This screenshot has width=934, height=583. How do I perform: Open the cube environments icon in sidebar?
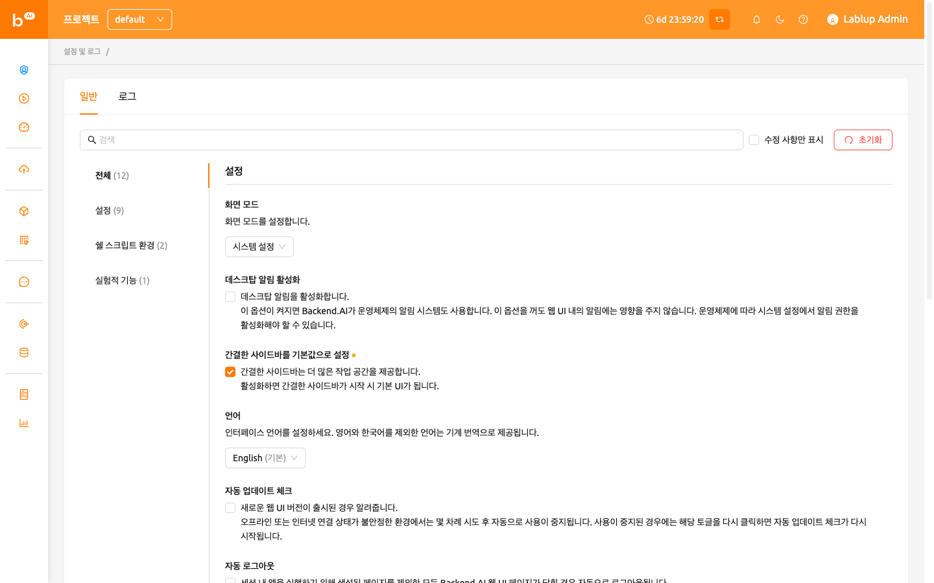pyautogui.click(x=24, y=211)
